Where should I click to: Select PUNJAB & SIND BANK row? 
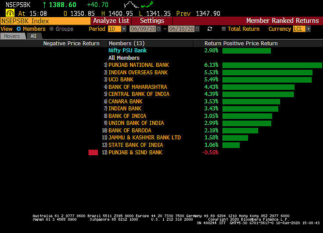coord(135,152)
